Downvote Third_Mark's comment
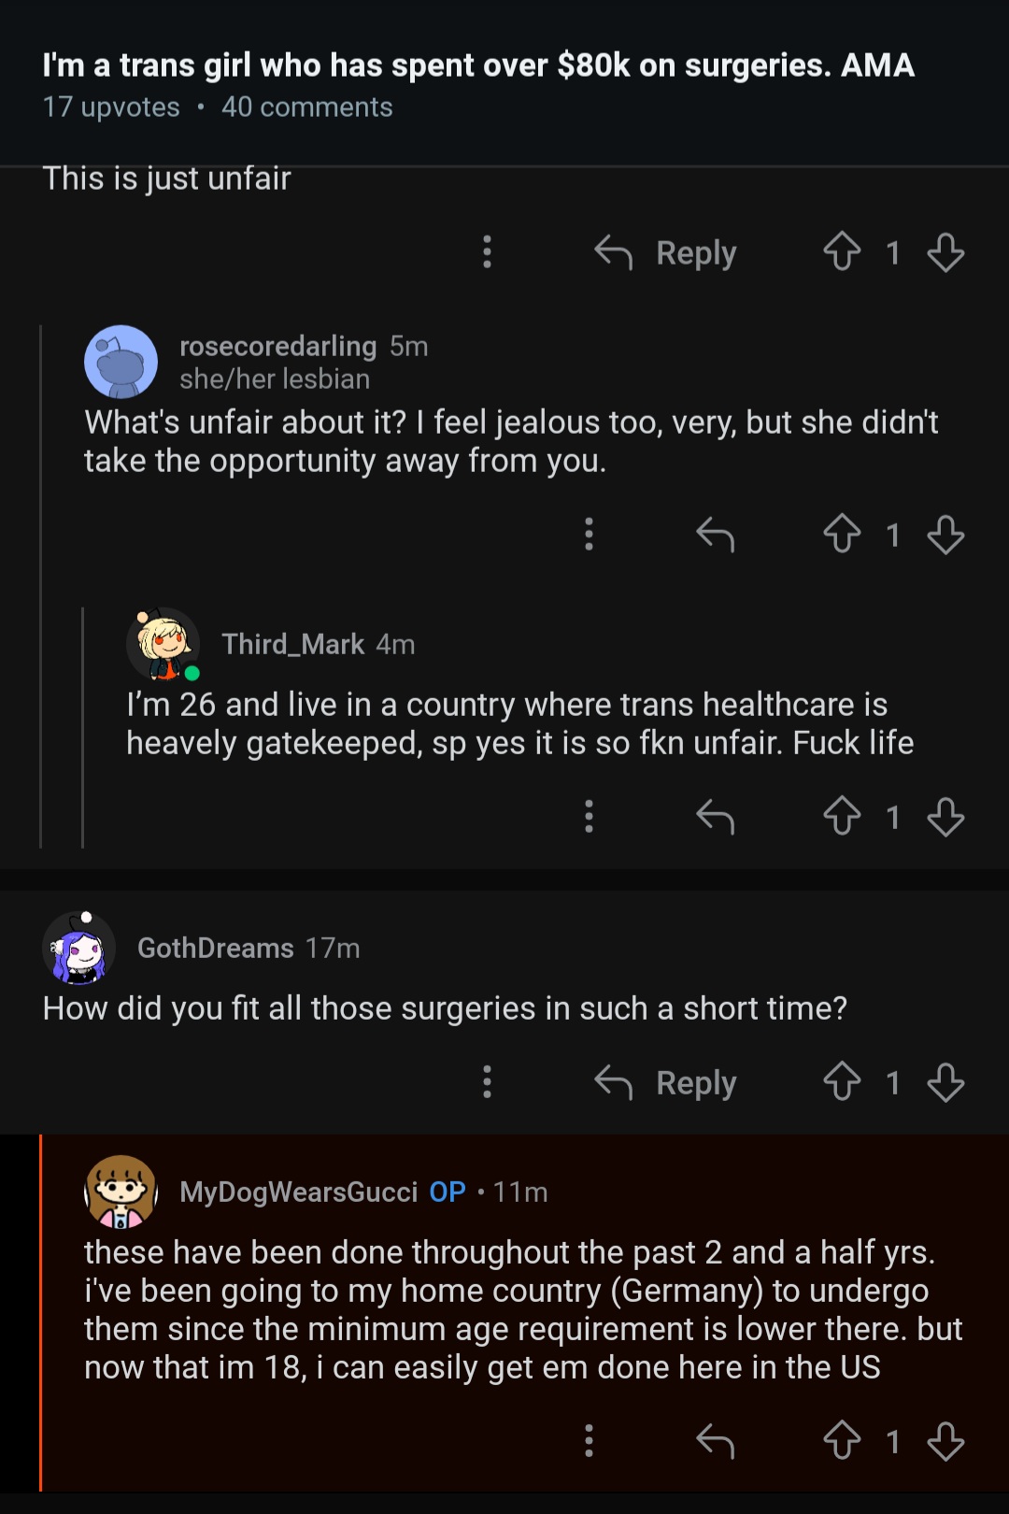Viewport: 1009px width, 1514px height. (x=945, y=817)
